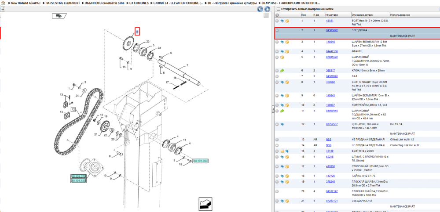Click the combine vehicle icon above diagram
The image size is (440, 212).
tap(59, 16)
